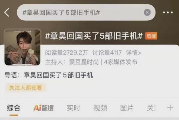Switch to the 实时 tab
179x120 pixels.
73,108
